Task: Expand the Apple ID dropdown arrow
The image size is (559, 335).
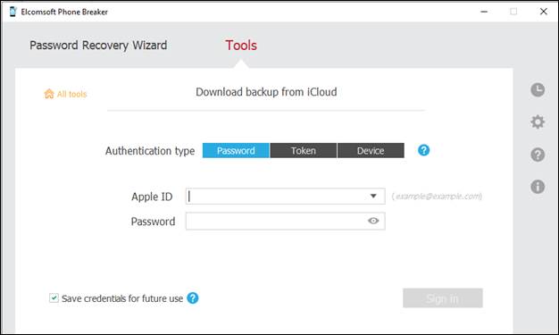Action: (373, 196)
